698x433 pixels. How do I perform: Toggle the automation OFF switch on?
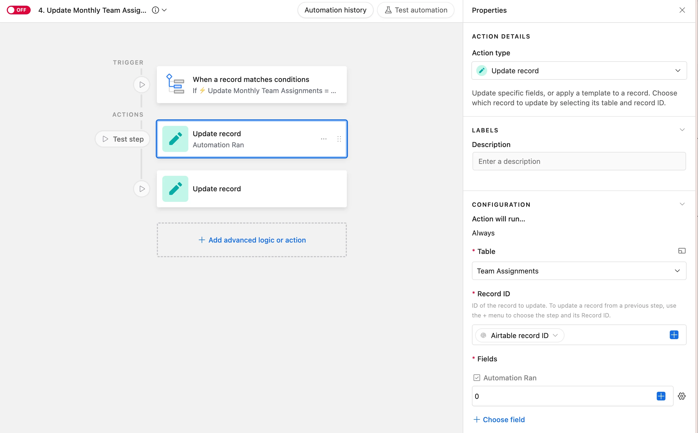[x=18, y=10]
